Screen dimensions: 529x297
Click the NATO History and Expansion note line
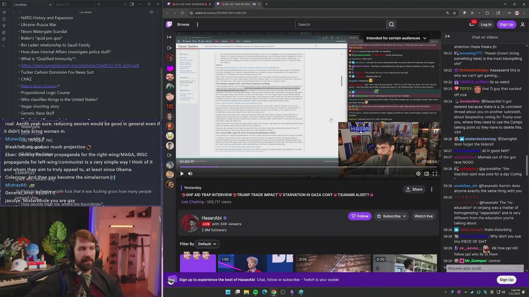47,18
